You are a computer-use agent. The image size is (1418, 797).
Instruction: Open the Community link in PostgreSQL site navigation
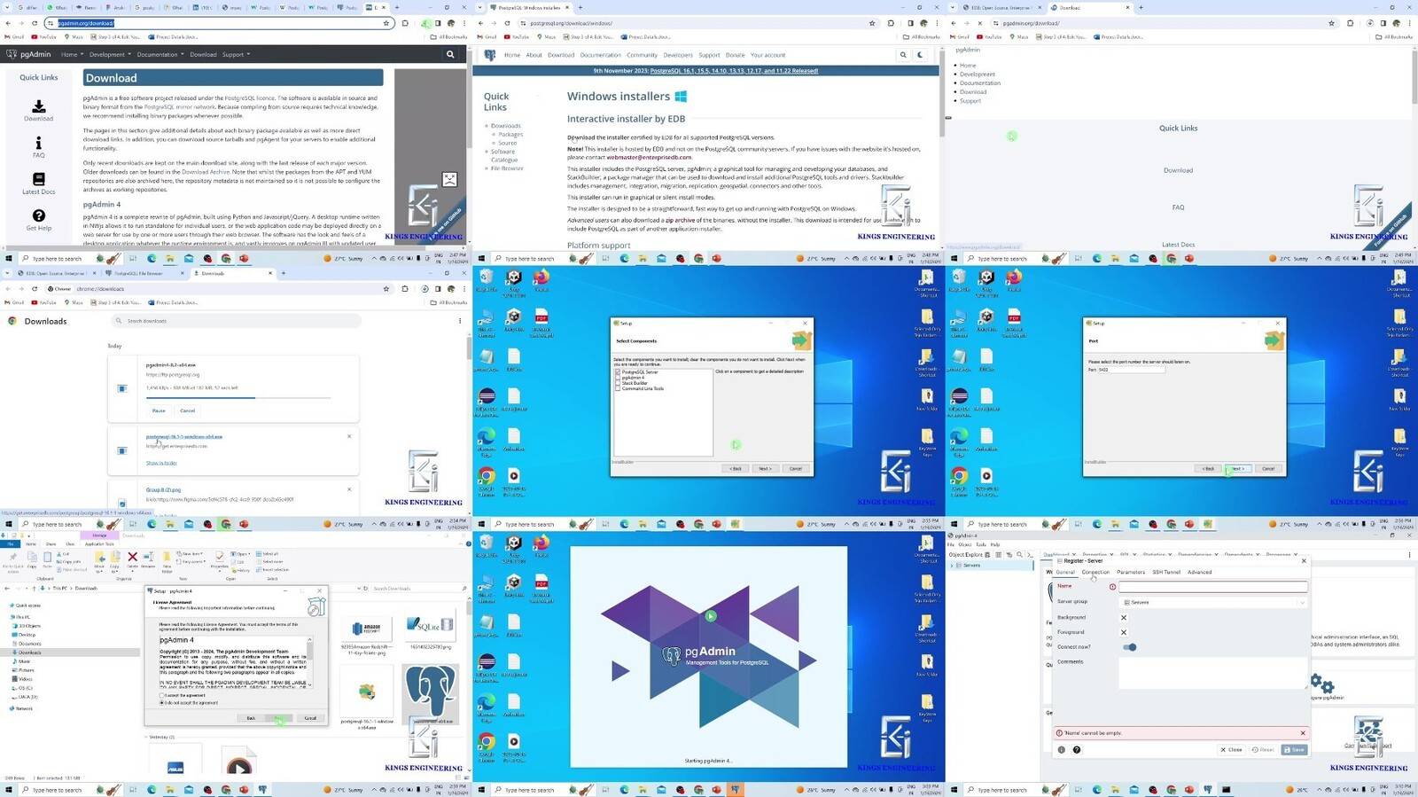pos(643,55)
